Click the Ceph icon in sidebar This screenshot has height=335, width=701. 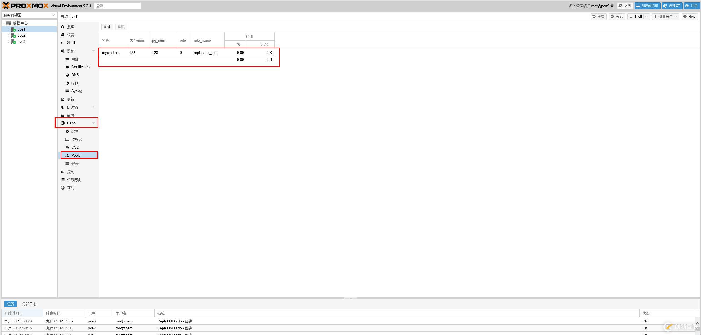(62, 123)
